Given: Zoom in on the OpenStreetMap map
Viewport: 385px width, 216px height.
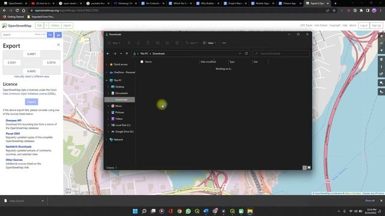Looking at the screenshot, I should click(x=381, y=36).
